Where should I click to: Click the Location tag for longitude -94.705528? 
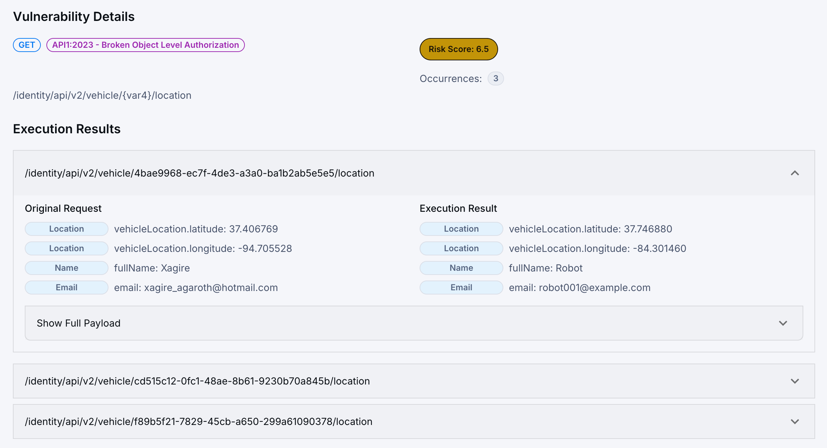(x=66, y=248)
